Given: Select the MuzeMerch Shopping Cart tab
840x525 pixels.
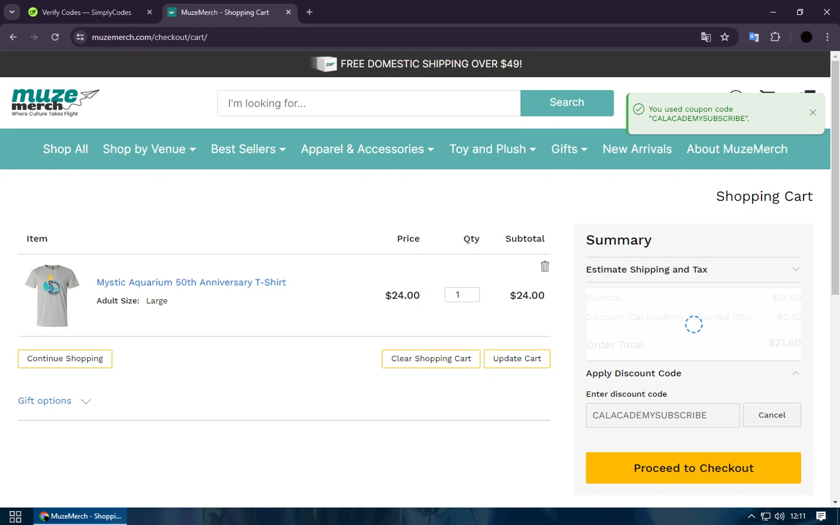Looking at the screenshot, I should 225,12.
